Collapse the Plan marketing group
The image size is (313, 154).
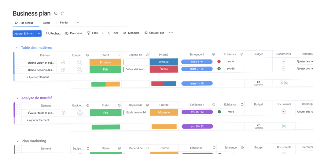pyautogui.click(x=18, y=141)
